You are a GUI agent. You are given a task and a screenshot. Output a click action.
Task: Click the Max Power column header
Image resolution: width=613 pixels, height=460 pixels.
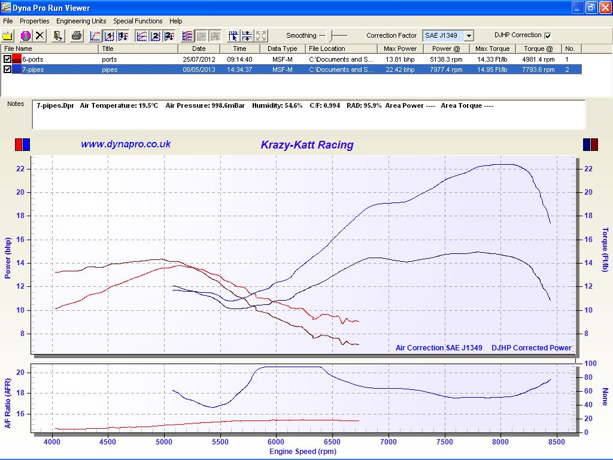coord(400,49)
